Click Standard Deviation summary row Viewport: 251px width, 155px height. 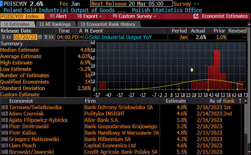45,88
